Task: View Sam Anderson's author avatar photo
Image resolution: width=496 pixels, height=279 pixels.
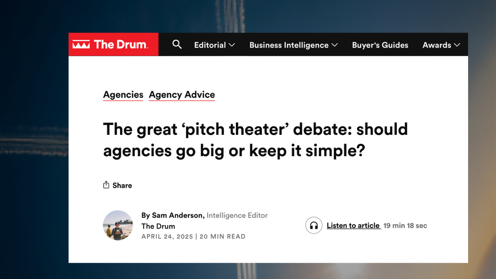Action: coord(118,226)
